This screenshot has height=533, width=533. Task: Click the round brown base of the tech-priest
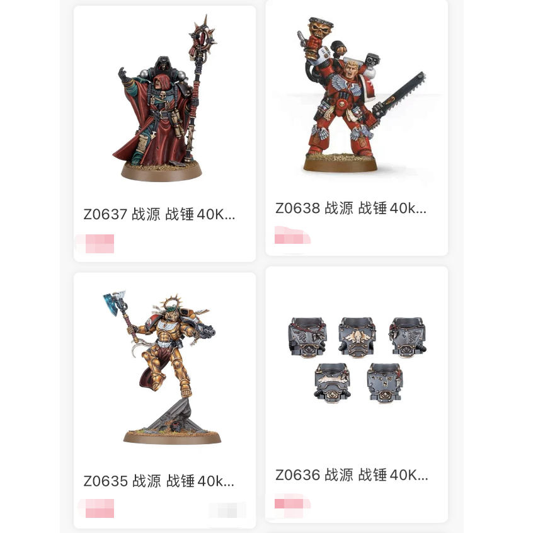click(161, 171)
